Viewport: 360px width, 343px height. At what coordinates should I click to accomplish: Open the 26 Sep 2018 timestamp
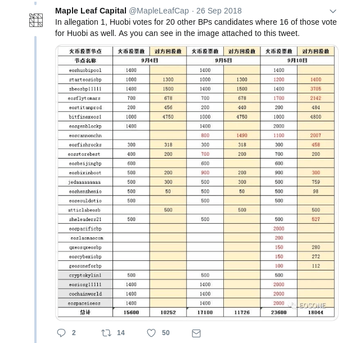(x=219, y=11)
